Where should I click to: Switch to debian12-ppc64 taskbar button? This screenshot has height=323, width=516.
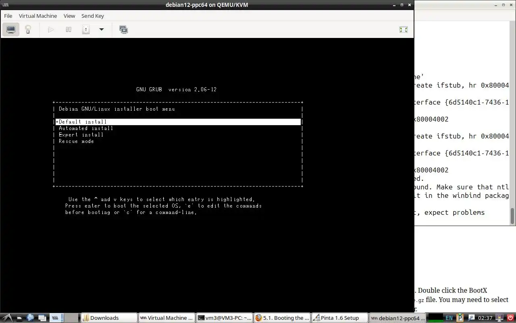pyautogui.click(x=397, y=318)
